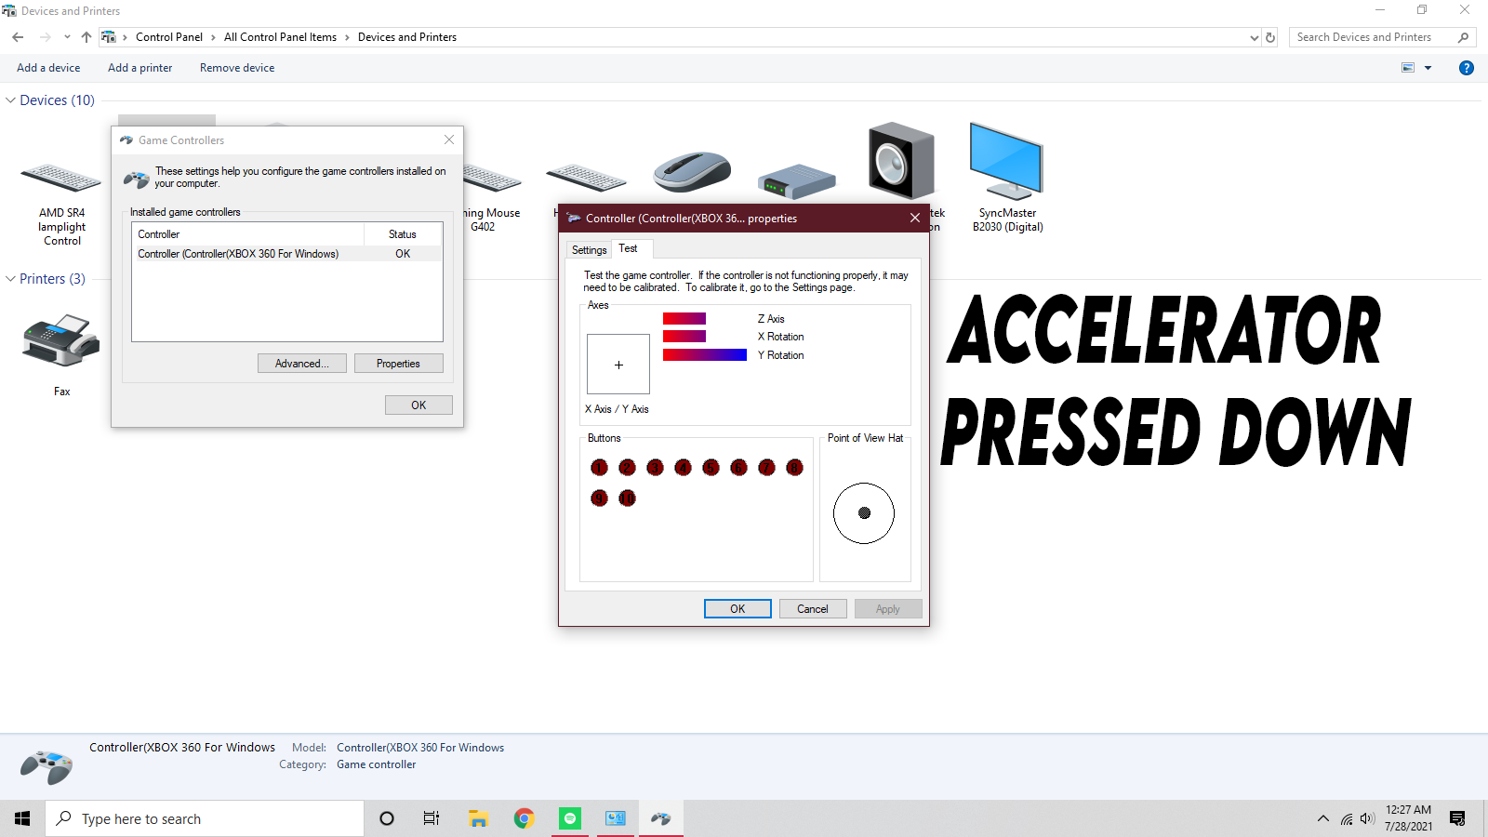This screenshot has width=1488, height=837.
Task: Open recent locations dropdown arrow
Action: pyautogui.click(x=67, y=37)
